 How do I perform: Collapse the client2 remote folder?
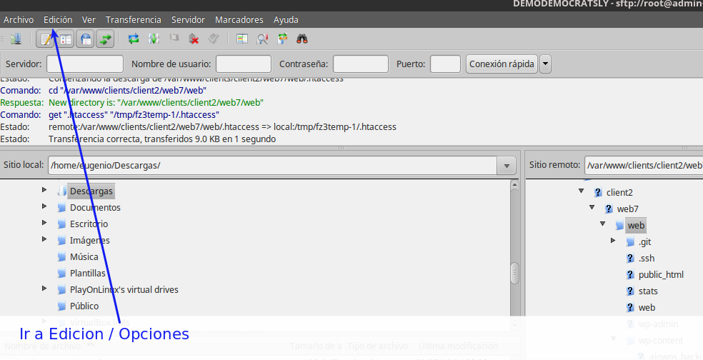[x=581, y=191]
